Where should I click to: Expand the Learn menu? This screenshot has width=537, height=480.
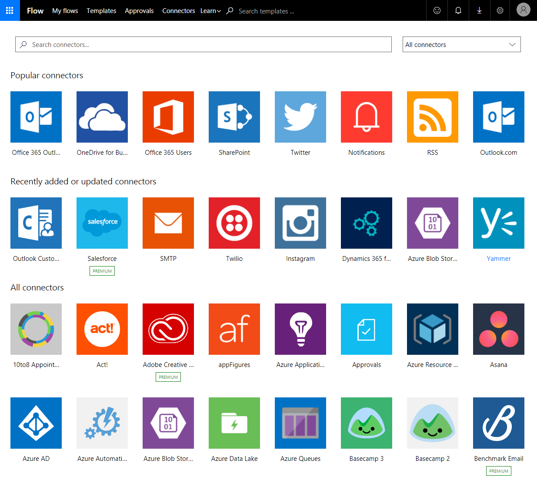coord(210,11)
